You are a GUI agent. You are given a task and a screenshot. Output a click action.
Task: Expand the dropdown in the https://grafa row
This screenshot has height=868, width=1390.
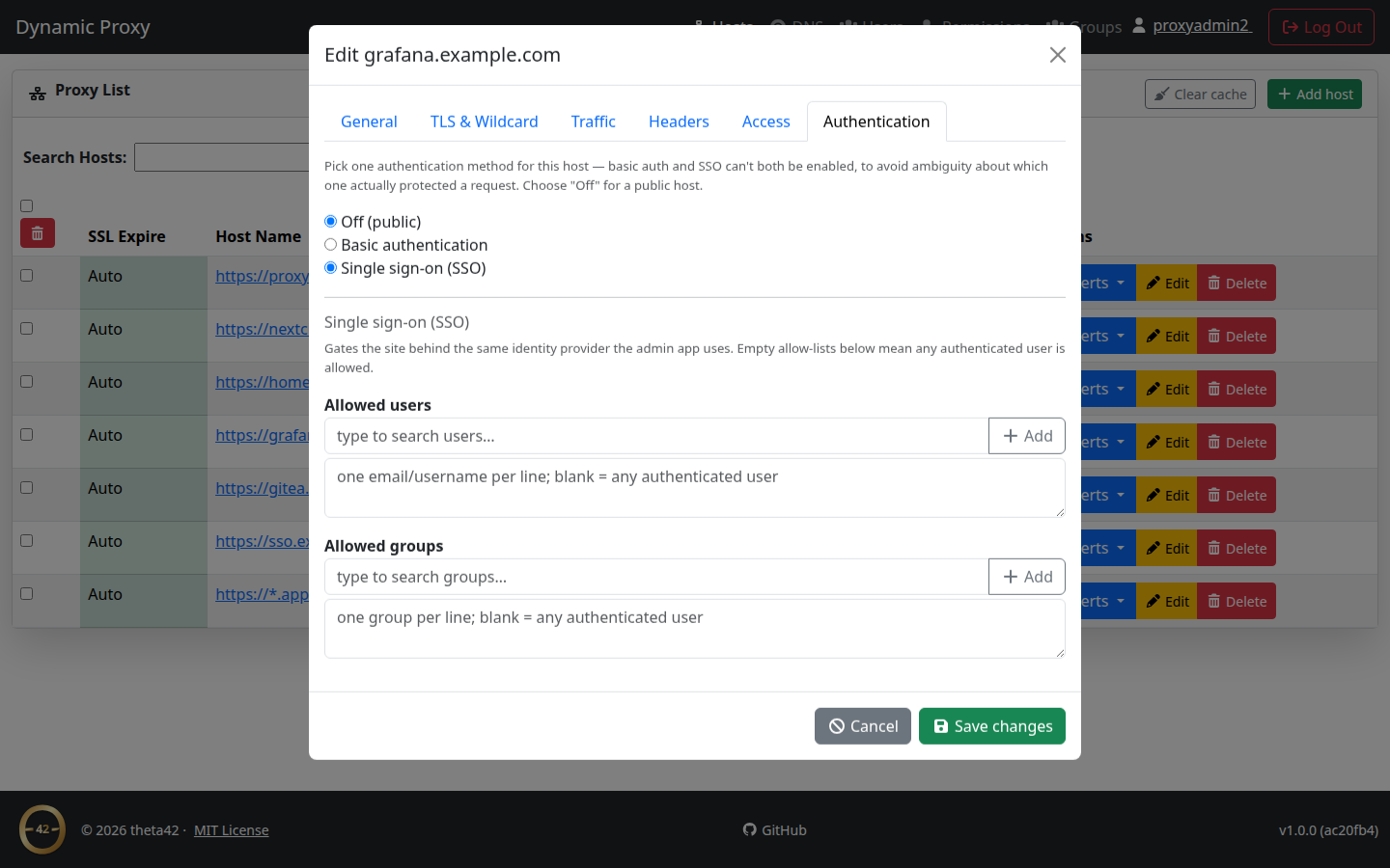1108,442
